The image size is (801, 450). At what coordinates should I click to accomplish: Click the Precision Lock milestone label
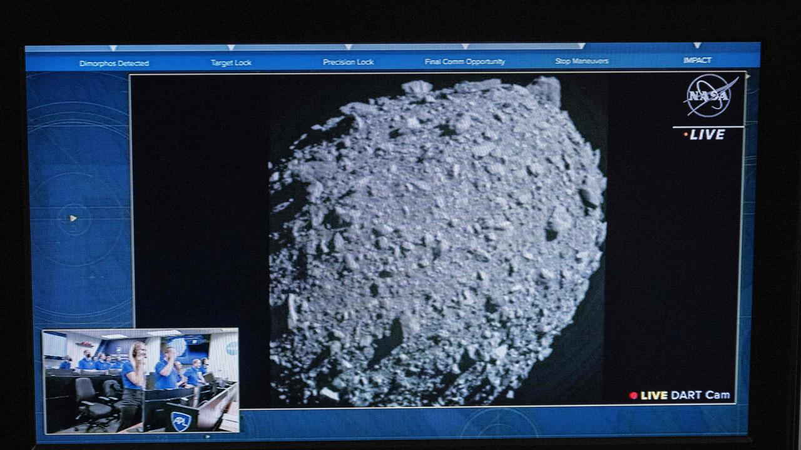(x=348, y=62)
